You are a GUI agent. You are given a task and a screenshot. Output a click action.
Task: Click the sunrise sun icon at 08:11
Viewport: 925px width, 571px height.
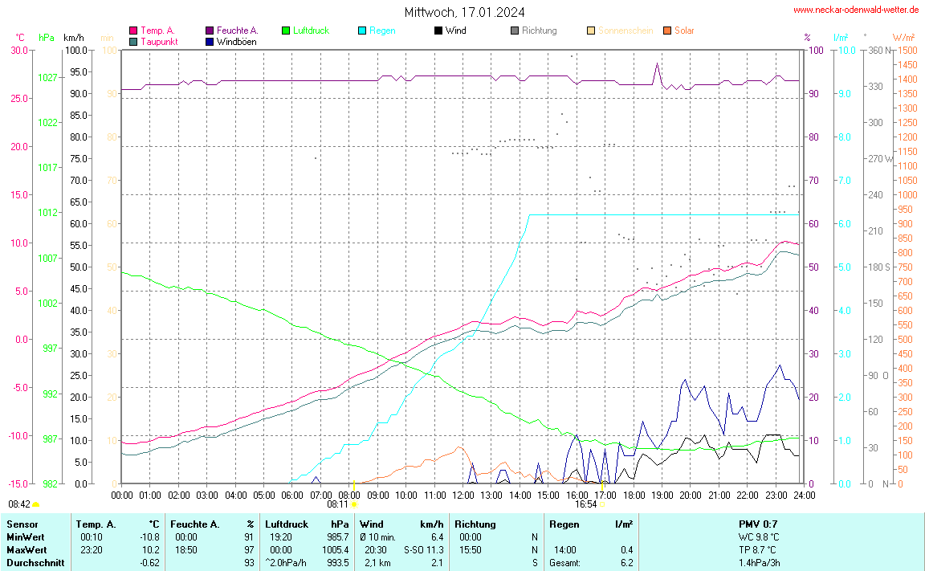(x=353, y=505)
